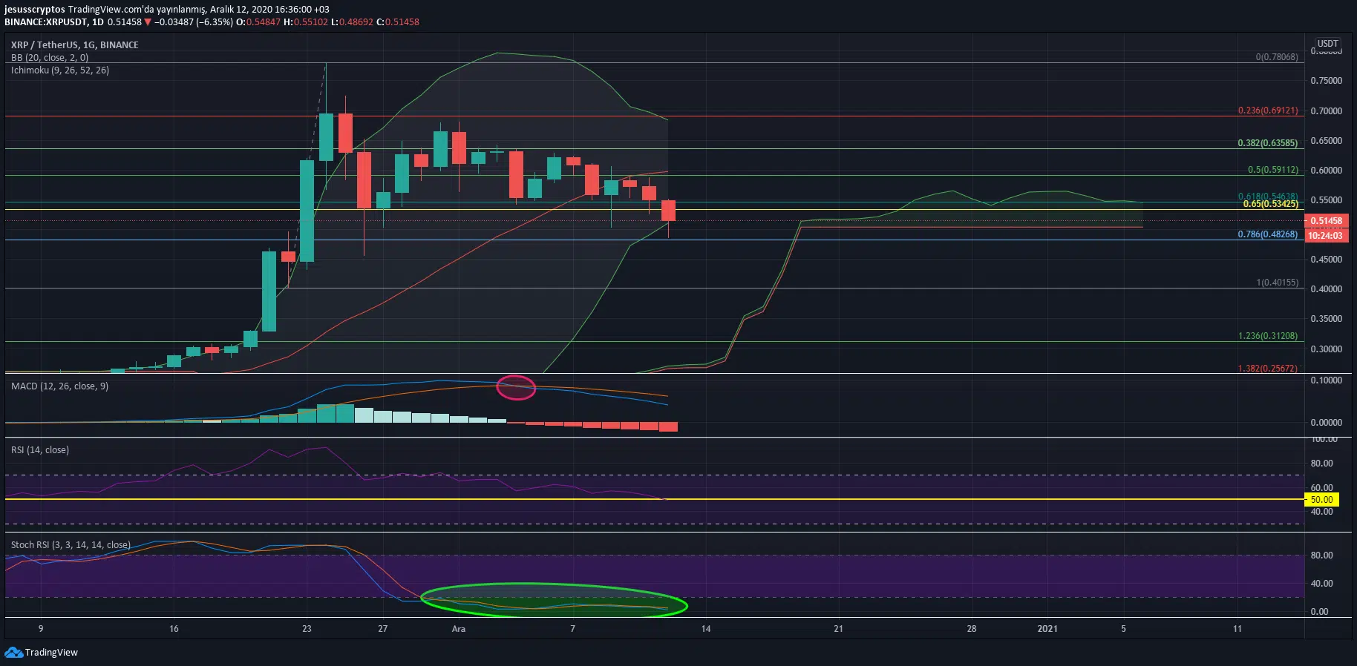Click the red 0.51458 current price label

tap(1326, 221)
